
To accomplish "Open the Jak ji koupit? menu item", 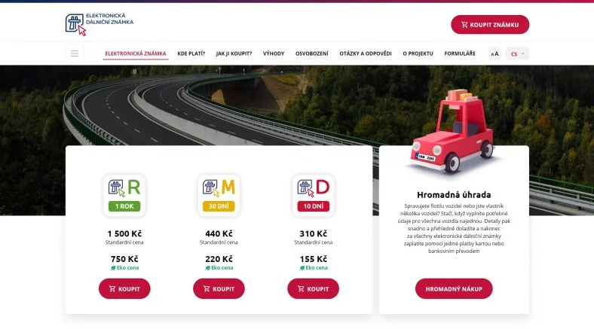I will pyautogui.click(x=234, y=53).
